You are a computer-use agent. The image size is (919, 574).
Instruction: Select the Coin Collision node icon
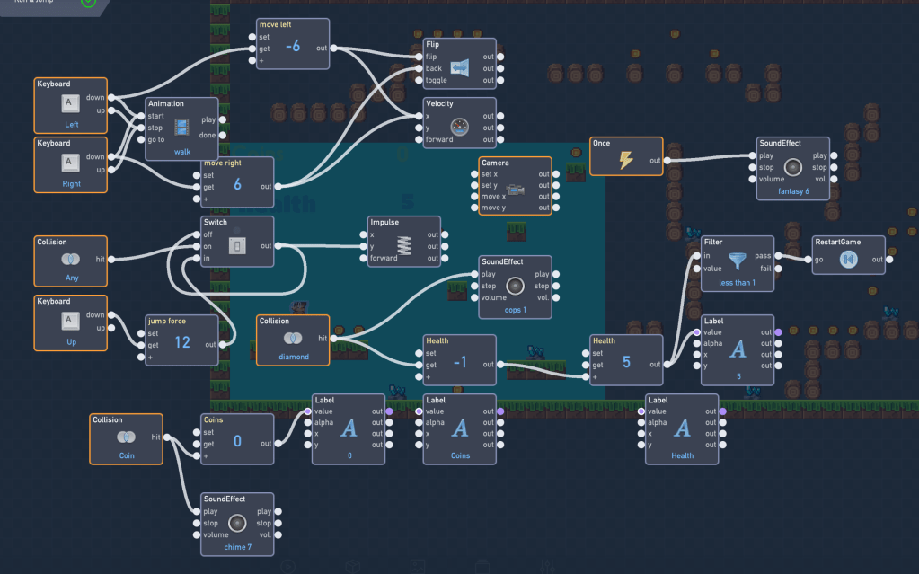tap(126, 437)
